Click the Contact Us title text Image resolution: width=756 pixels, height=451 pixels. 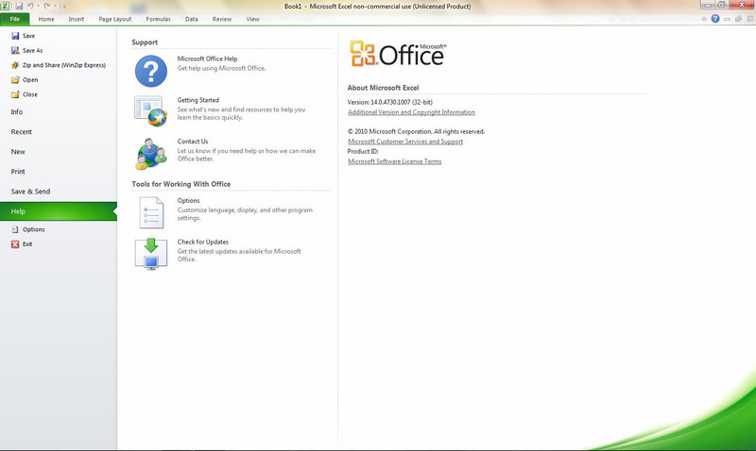(193, 142)
